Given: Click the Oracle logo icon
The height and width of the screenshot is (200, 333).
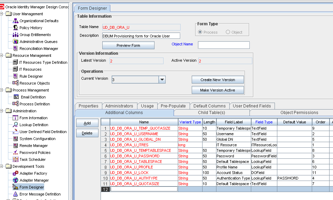Looking at the screenshot, I should (2, 7).
